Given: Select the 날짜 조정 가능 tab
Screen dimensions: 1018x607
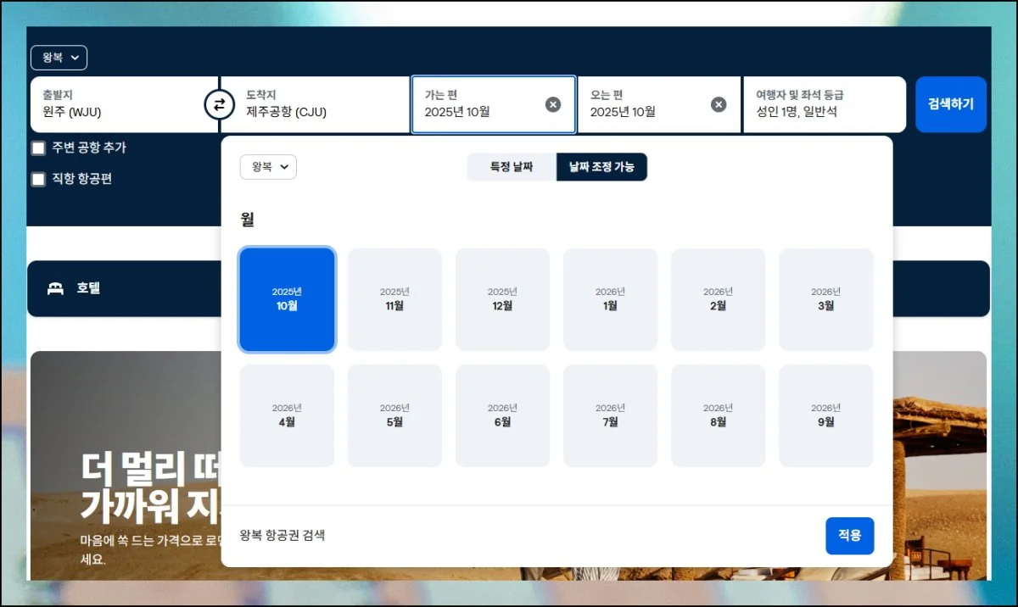Looking at the screenshot, I should 601,167.
